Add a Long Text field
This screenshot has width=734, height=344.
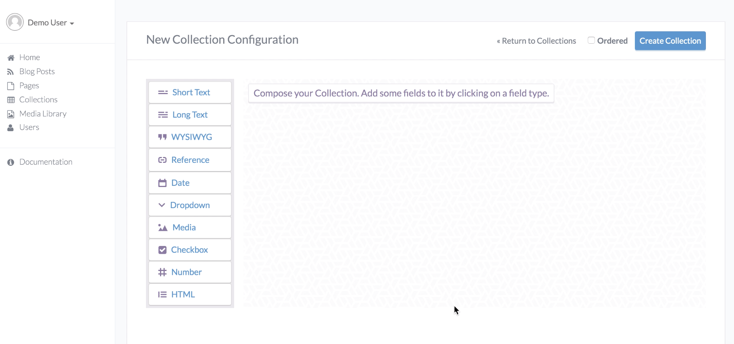pyautogui.click(x=190, y=115)
